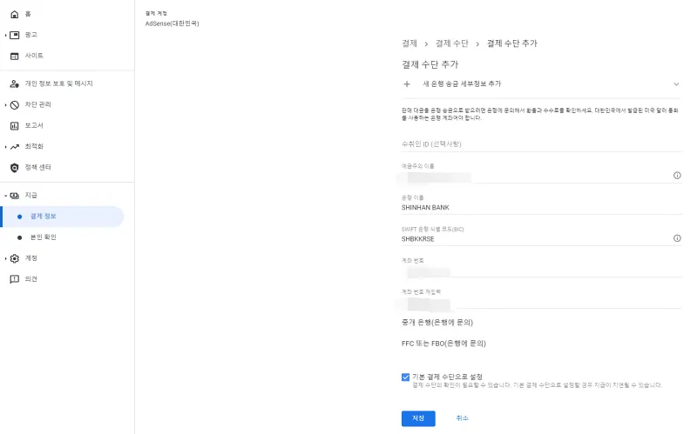This screenshot has width=697, height=434.
Task: Click the 취소 cancel button
Action: 462,418
